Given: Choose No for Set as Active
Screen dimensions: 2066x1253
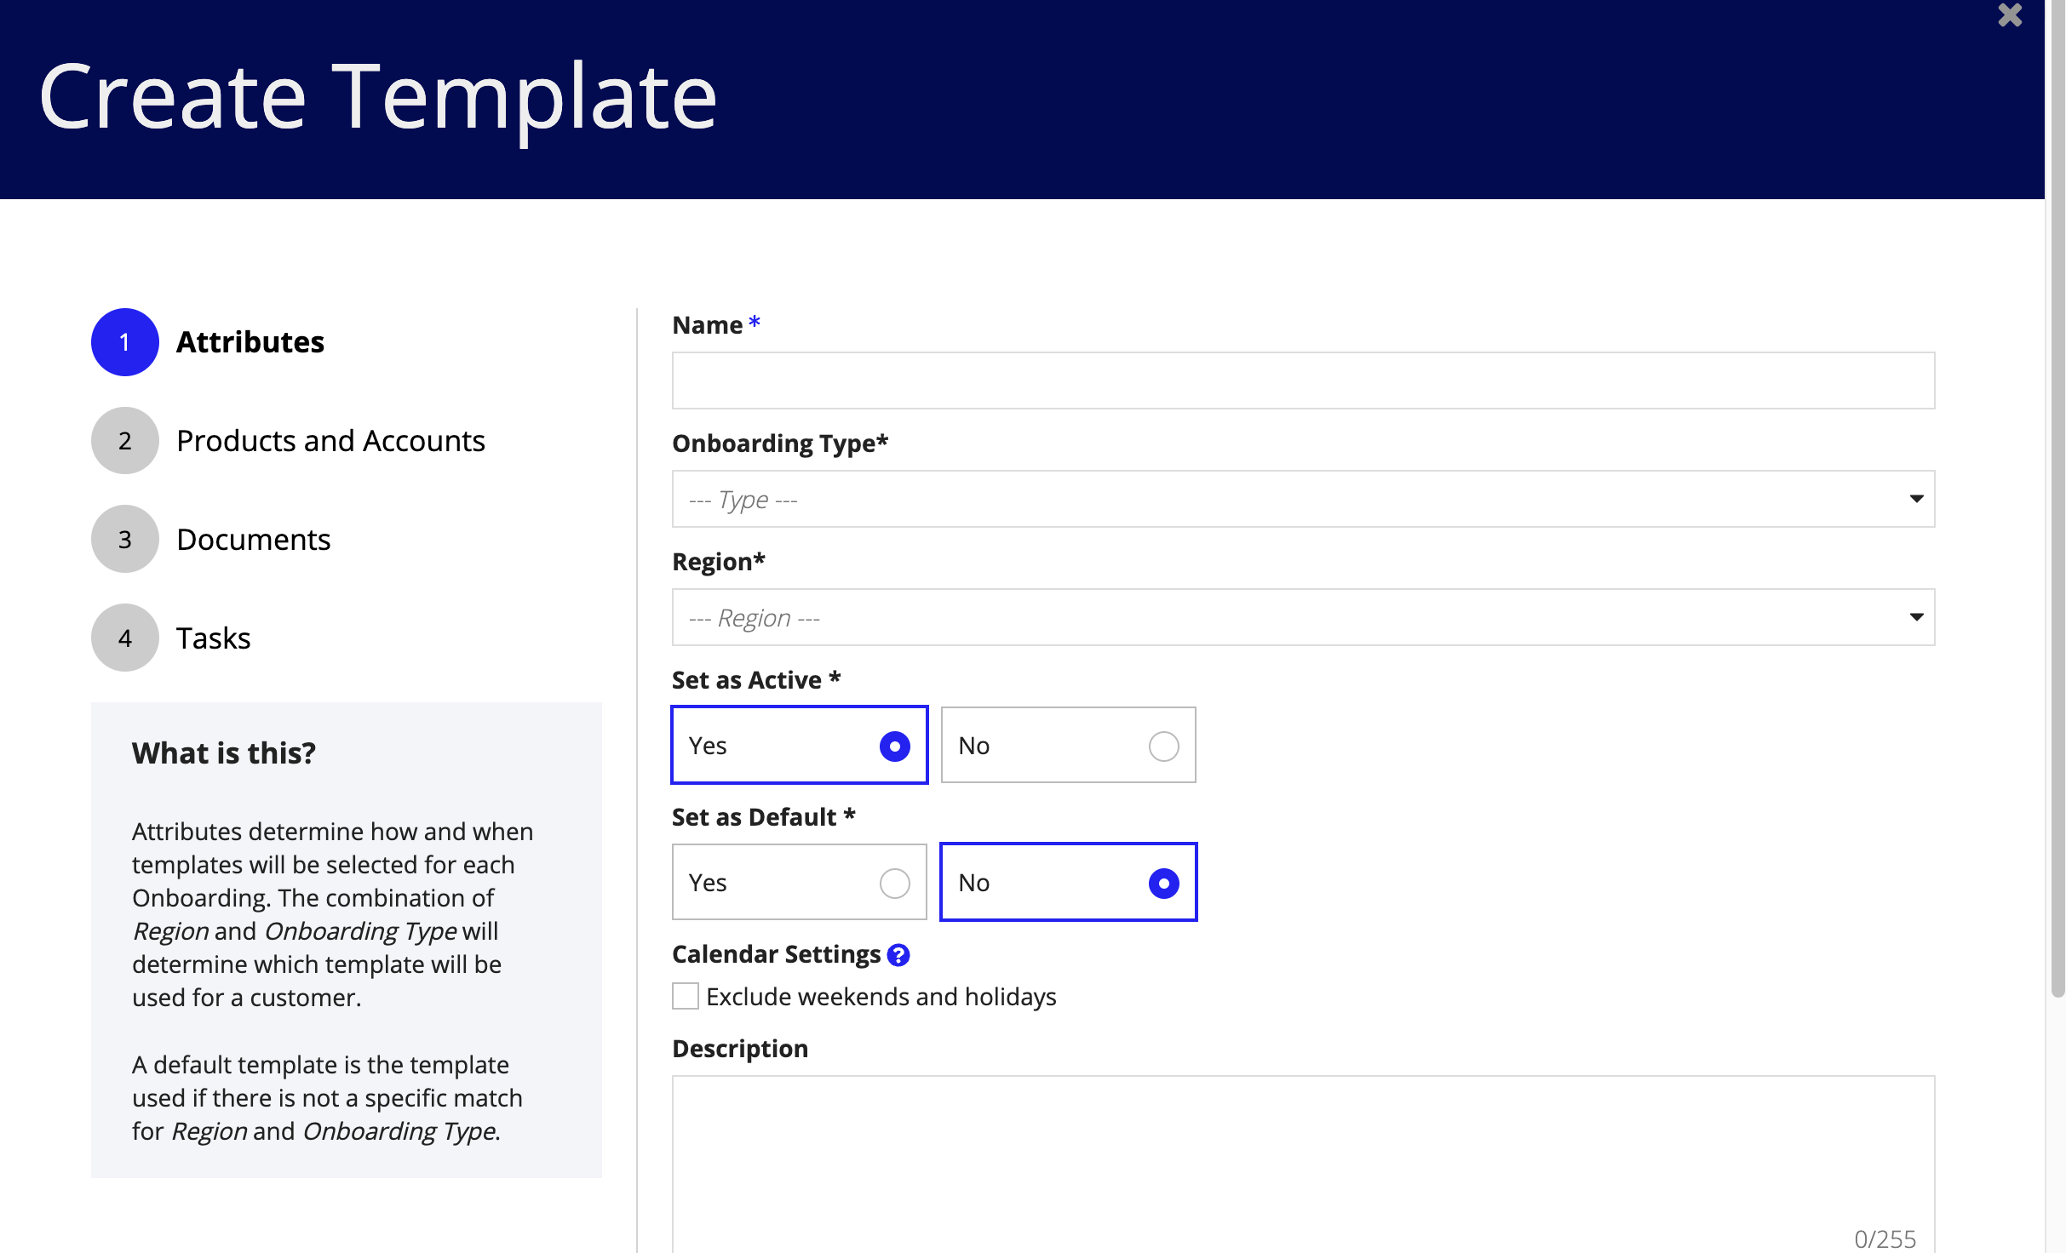Looking at the screenshot, I should (1068, 746).
